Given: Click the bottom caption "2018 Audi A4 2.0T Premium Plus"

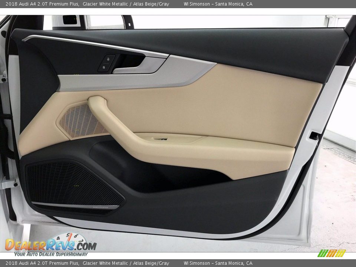Looking at the screenshot, I should pyautogui.click(x=42, y=263).
